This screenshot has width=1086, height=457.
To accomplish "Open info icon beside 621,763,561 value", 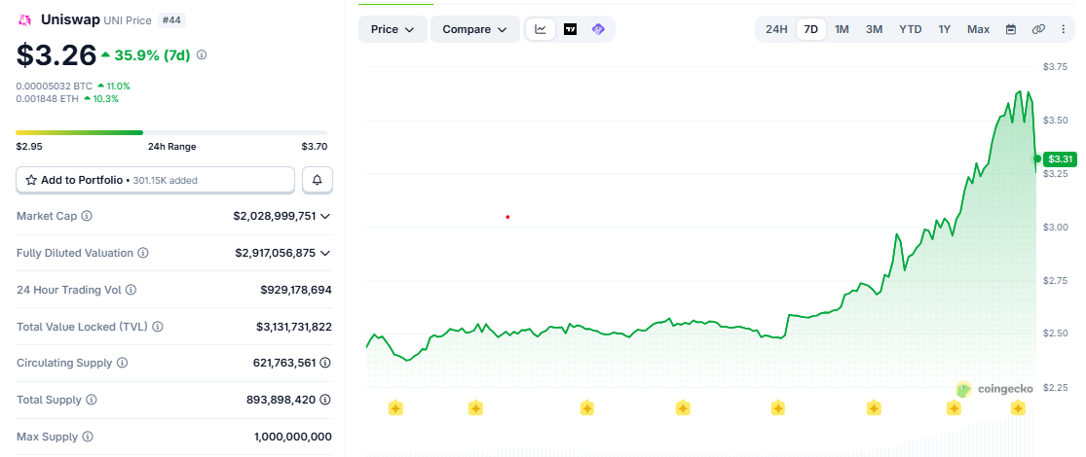I will click(x=325, y=363).
